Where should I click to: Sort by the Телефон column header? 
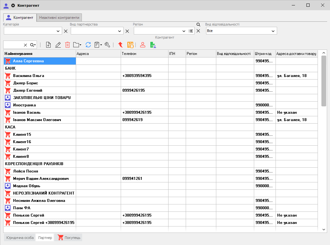pos(144,54)
